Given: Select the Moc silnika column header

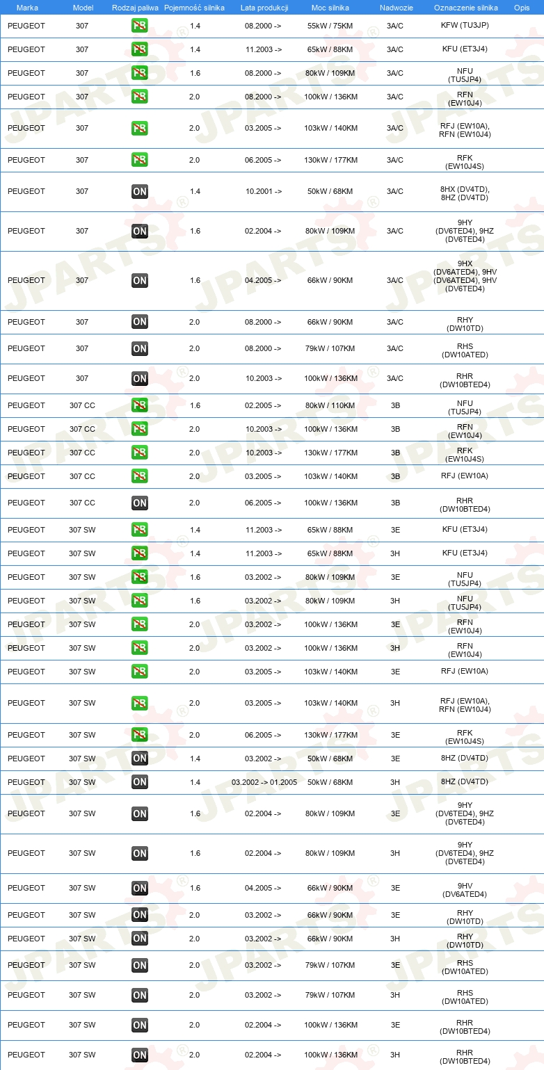Looking at the screenshot, I should coord(330,7).
